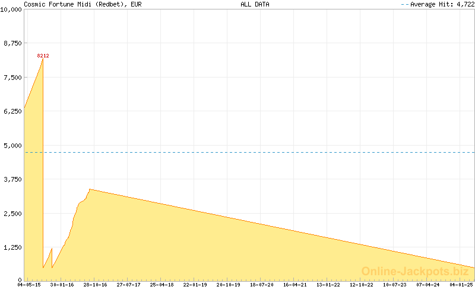Click the 13-01-22 date label
This screenshot has height=290, width=475.
(x=328, y=285)
